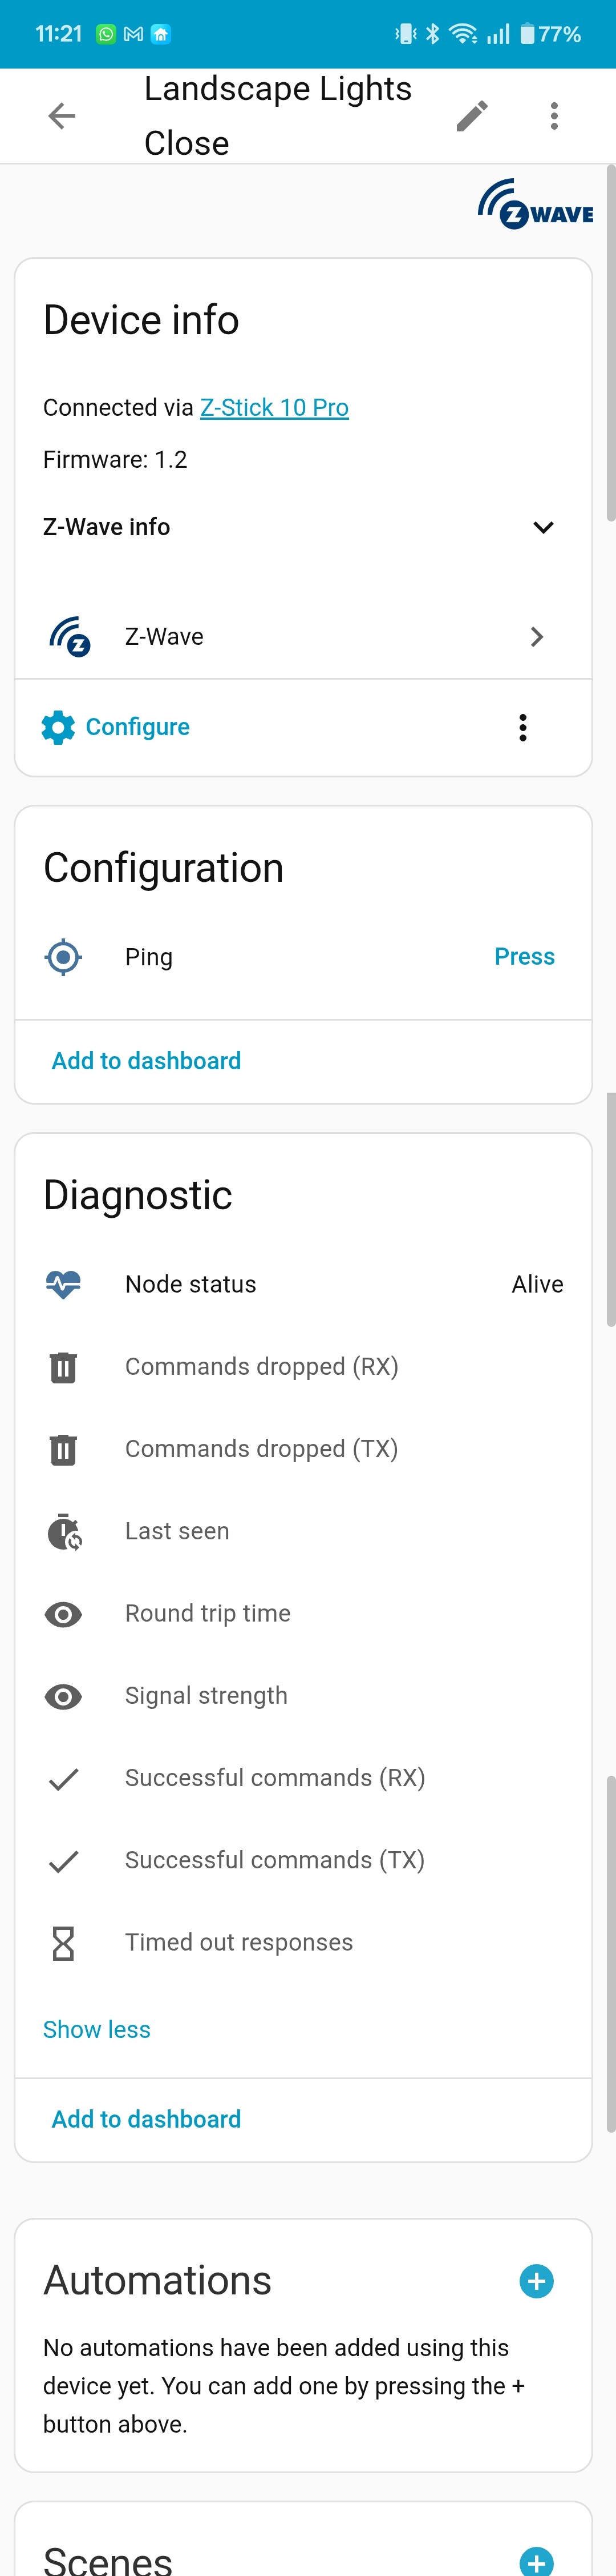This screenshot has width=616, height=2576.
Task: Tap the Configure gear icon
Action: pos(58,727)
